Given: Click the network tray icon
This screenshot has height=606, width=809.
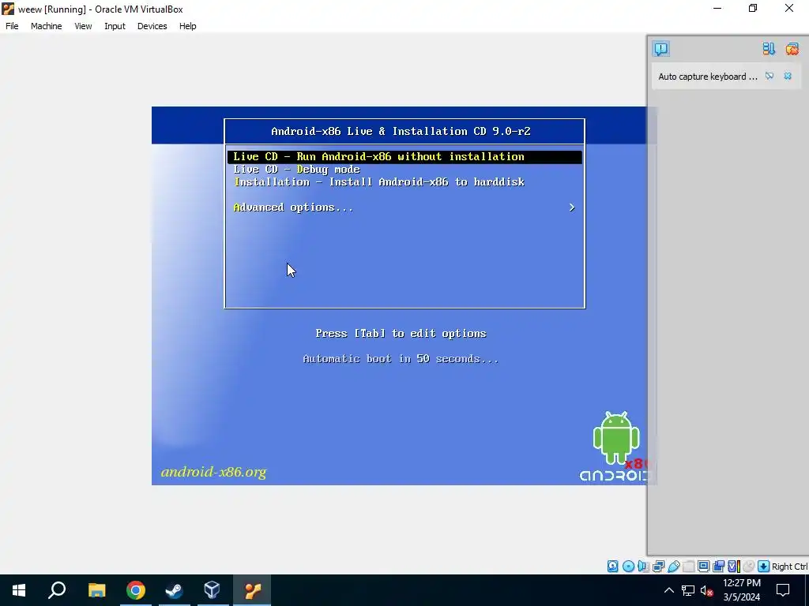Looking at the screenshot, I should click(688, 590).
